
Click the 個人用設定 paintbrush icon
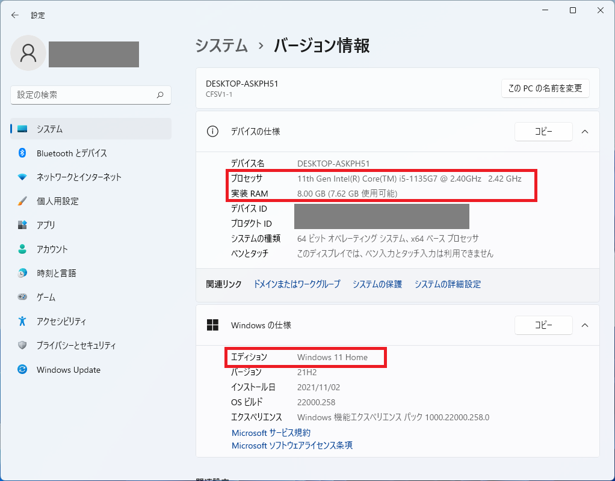(x=22, y=201)
